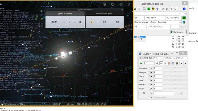Screen dimensions: 198x111
Task: Click the red-framed square icon in time-step window
Action: click(169, 64)
